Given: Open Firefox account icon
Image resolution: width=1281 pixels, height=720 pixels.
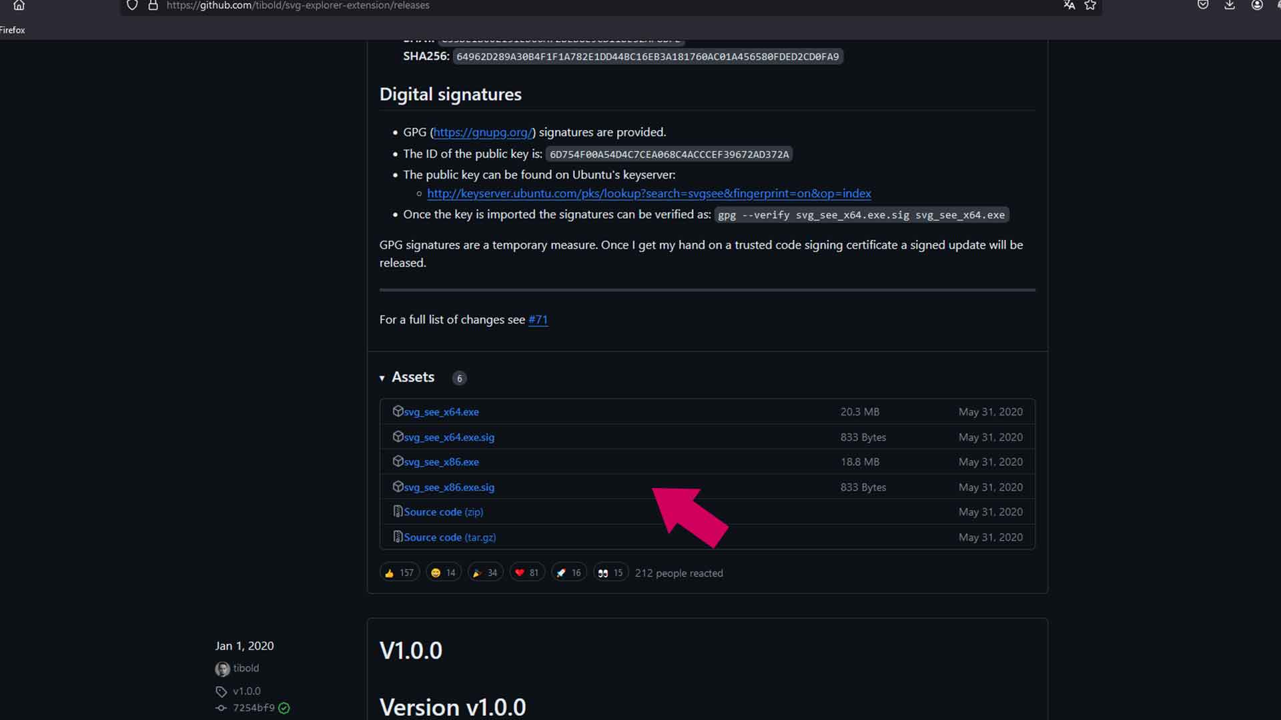Looking at the screenshot, I should coord(1257,5).
